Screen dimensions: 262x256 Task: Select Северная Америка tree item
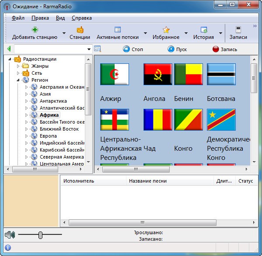62,157
